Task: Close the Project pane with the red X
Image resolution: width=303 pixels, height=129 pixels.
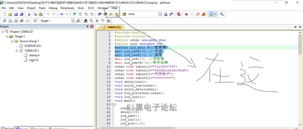Action: click(x=92, y=27)
